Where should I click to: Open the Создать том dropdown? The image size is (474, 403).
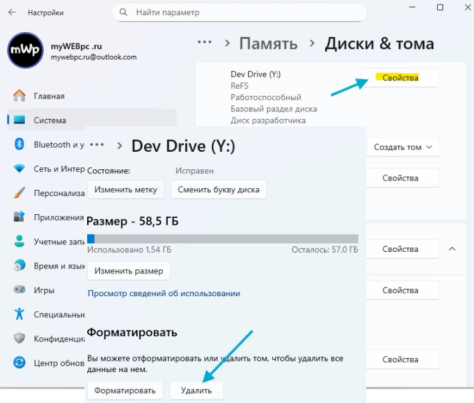coord(403,147)
